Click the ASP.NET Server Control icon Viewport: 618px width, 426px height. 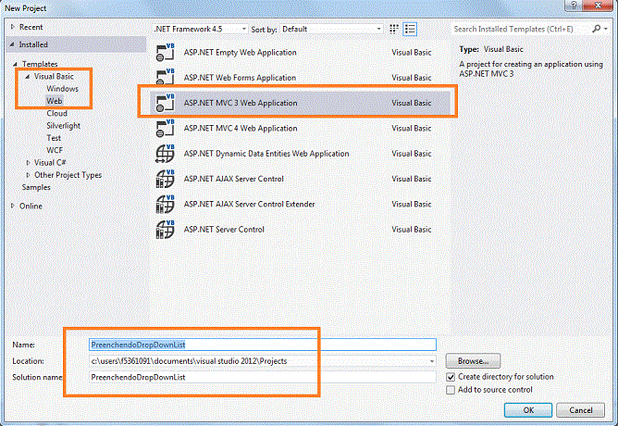coord(166,229)
